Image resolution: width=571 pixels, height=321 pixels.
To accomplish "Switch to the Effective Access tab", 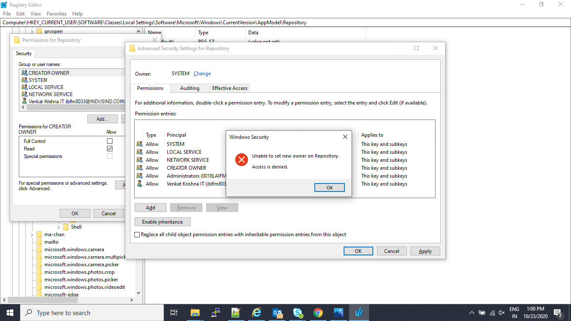I will pyautogui.click(x=230, y=88).
